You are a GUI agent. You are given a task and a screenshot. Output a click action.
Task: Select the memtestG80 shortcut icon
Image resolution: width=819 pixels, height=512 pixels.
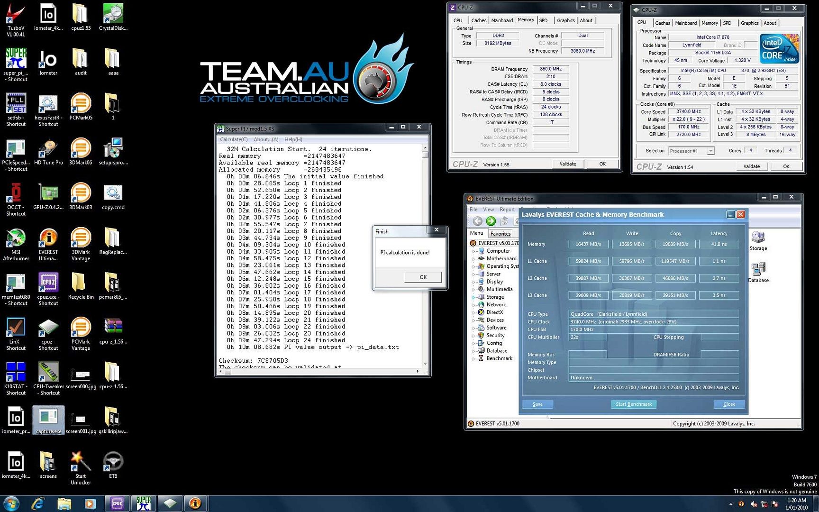16,289
